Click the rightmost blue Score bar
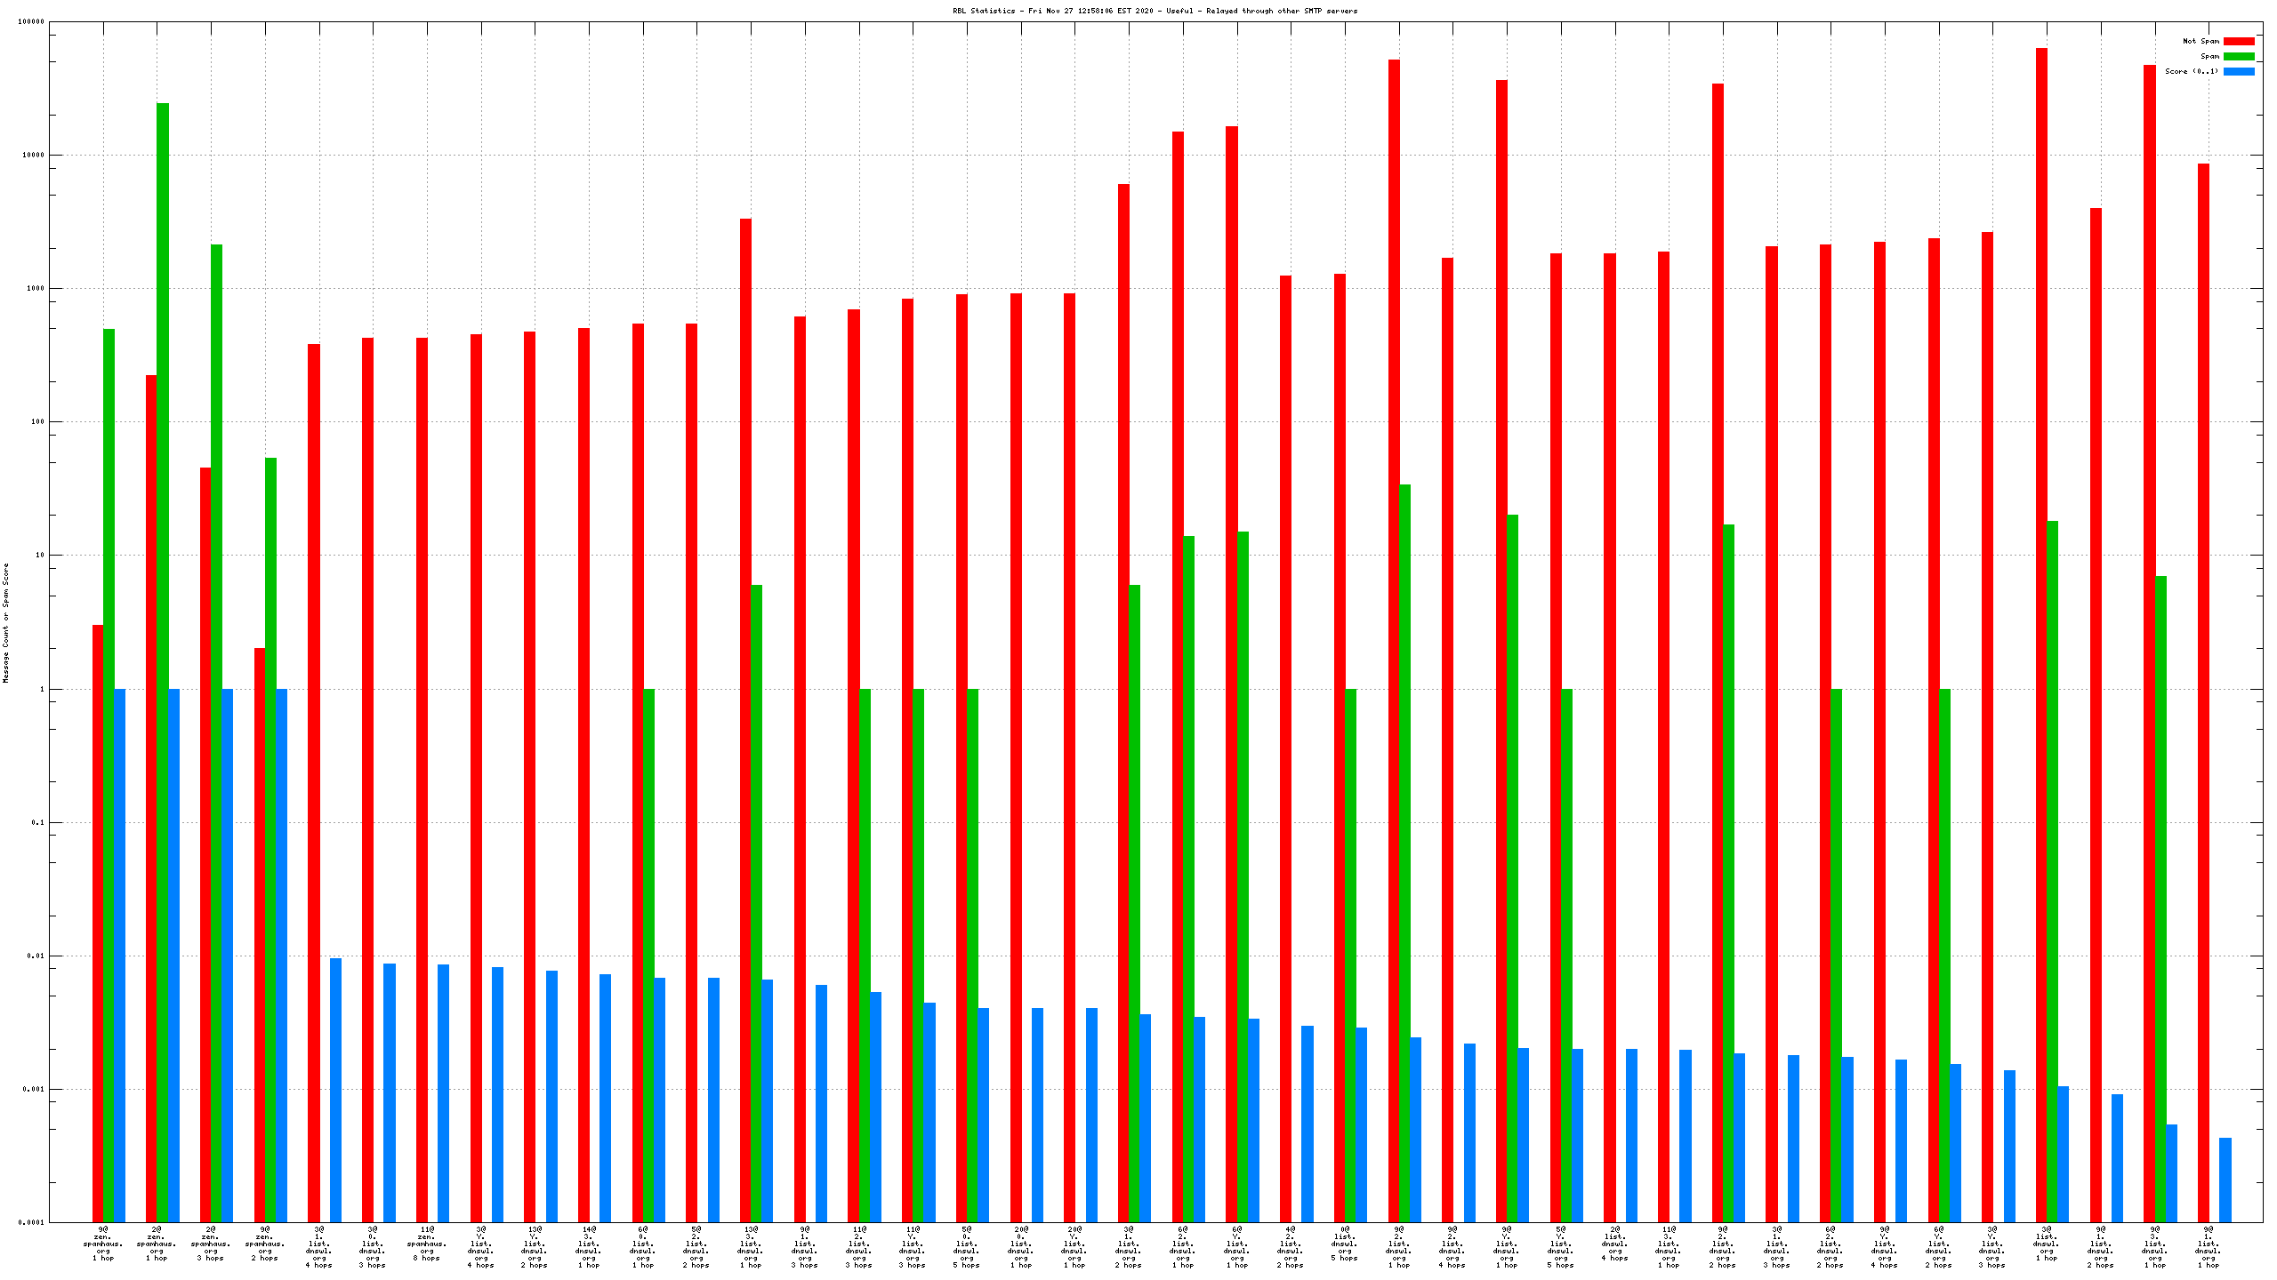 (2225, 1180)
